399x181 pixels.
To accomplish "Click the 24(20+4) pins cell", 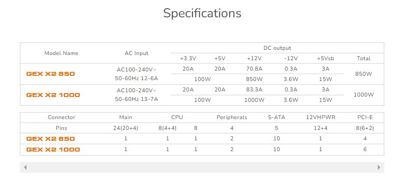I will point(126,128).
